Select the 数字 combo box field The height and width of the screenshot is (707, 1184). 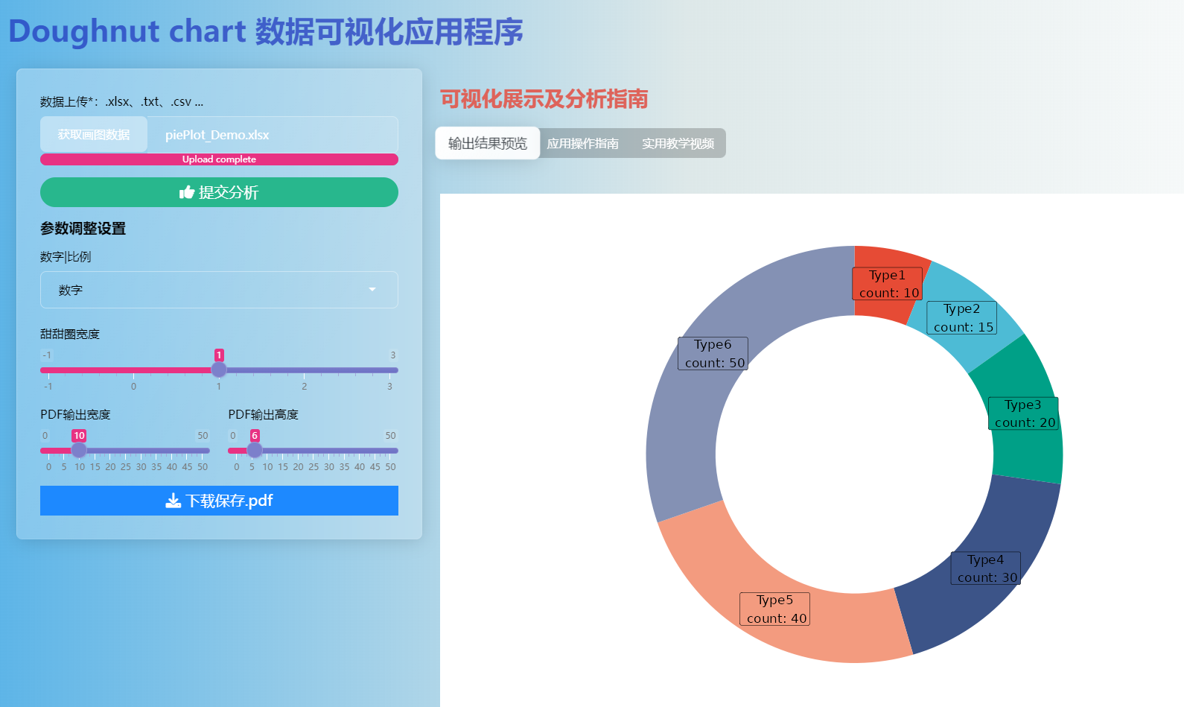click(x=209, y=290)
